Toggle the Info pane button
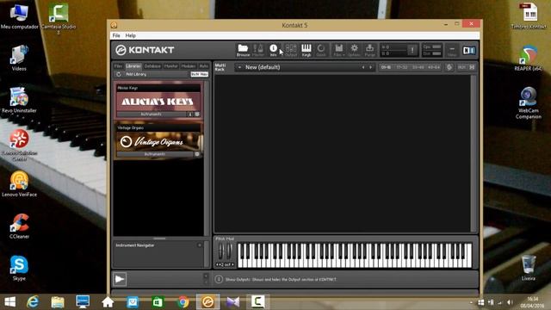This screenshot has width=551, height=310. [274, 50]
